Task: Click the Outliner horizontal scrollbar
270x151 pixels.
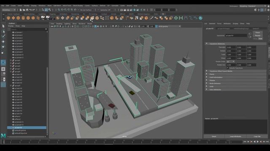Action: point(27,137)
